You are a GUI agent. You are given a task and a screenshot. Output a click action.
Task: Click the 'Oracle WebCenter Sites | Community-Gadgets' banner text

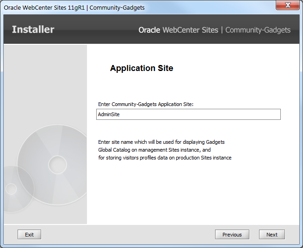[x=215, y=30]
